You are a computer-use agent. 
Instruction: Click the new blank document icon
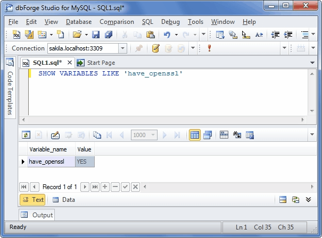click(60, 35)
